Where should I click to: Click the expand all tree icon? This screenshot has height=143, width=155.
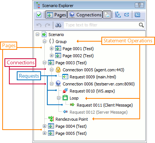tap(118, 14)
